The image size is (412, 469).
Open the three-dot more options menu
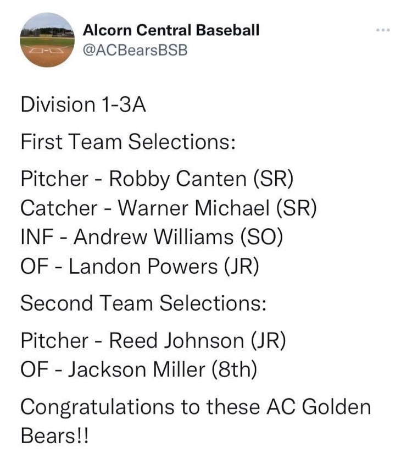pos(383,30)
